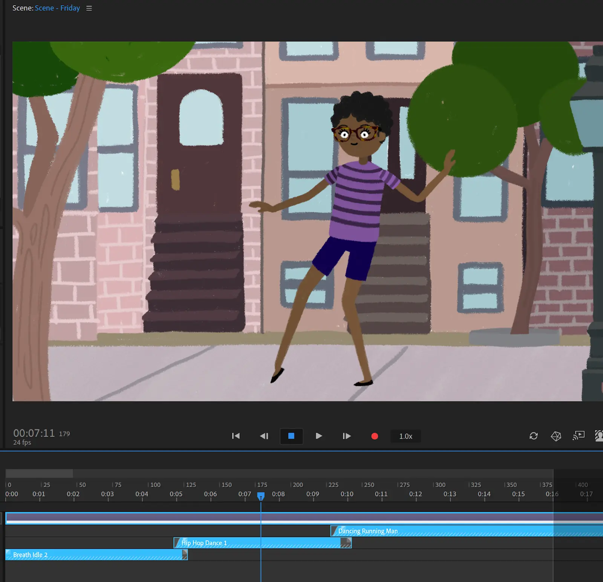Open the mesh view icon
The image size is (603, 582).
click(x=555, y=436)
